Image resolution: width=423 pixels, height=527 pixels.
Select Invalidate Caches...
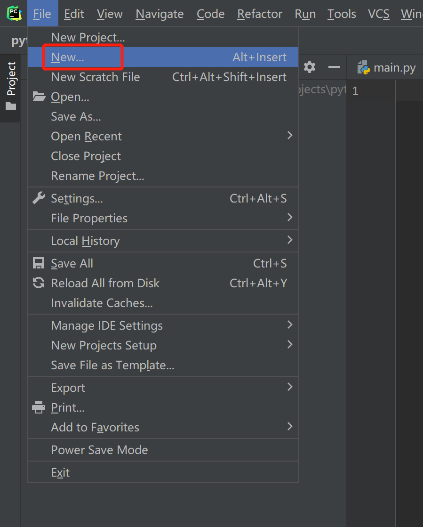(163, 303)
